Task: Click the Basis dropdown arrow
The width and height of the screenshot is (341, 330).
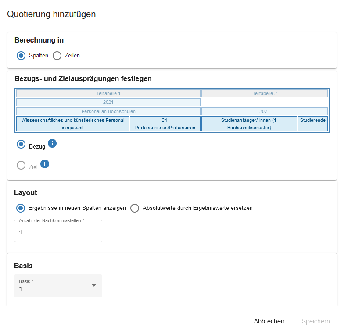Action: pyautogui.click(x=93, y=285)
